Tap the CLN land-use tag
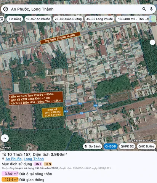 click(48, 164)
